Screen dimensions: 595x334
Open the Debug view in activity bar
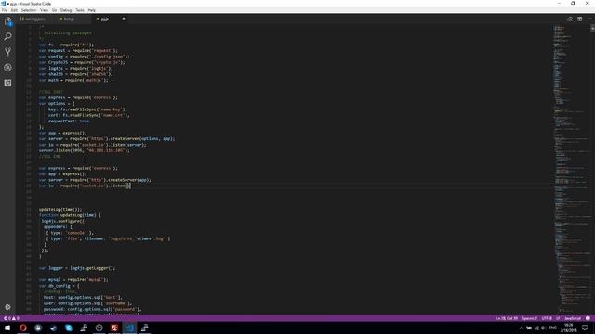coord(7,68)
